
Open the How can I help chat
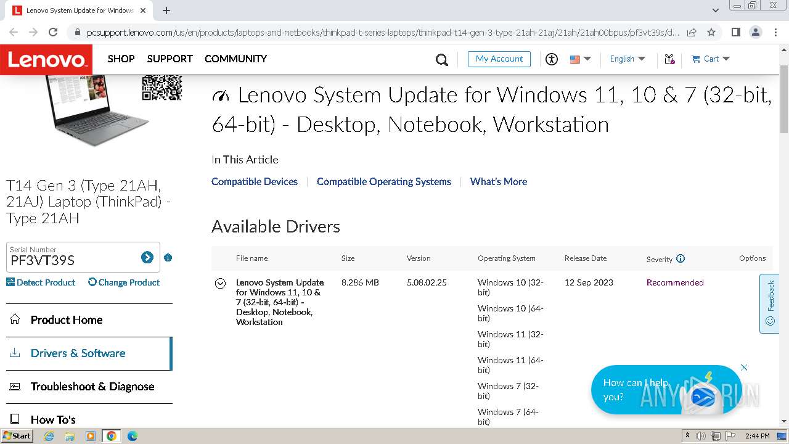pos(666,390)
